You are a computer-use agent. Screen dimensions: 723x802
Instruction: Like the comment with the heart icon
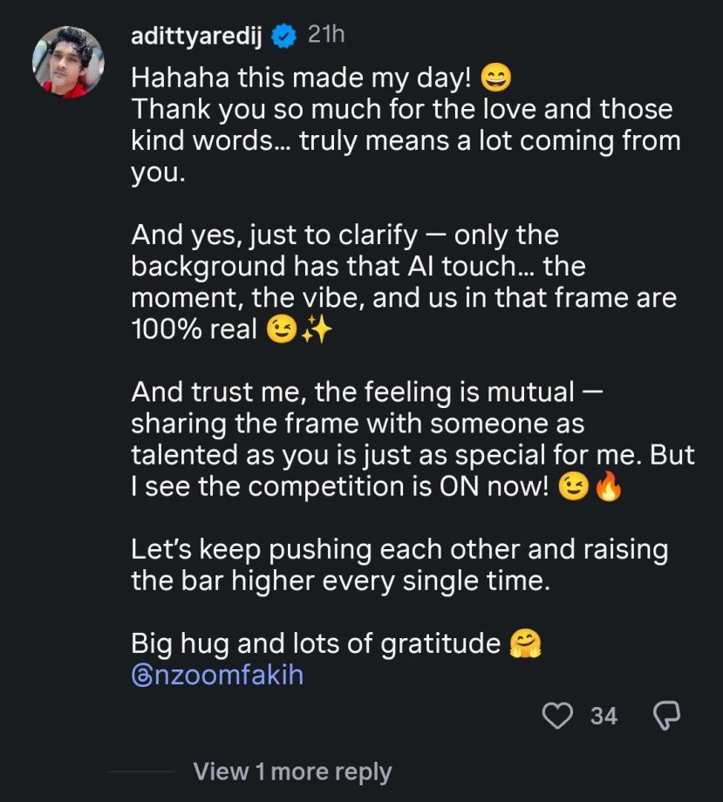coord(557,716)
